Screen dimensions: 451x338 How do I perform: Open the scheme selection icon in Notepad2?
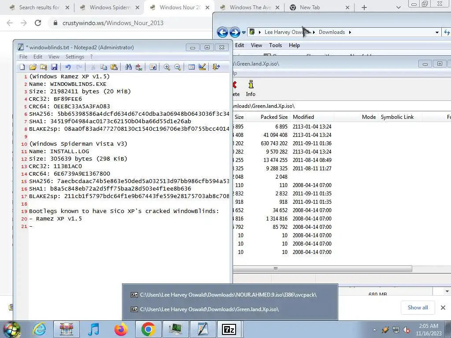192,67
